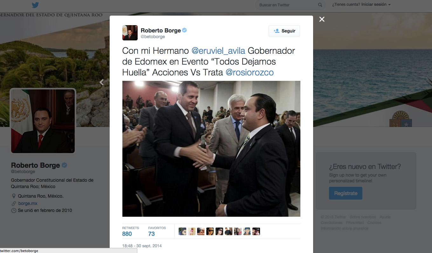Click Roberto Borge's verified badge in tweet

click(x=184, y=30)
